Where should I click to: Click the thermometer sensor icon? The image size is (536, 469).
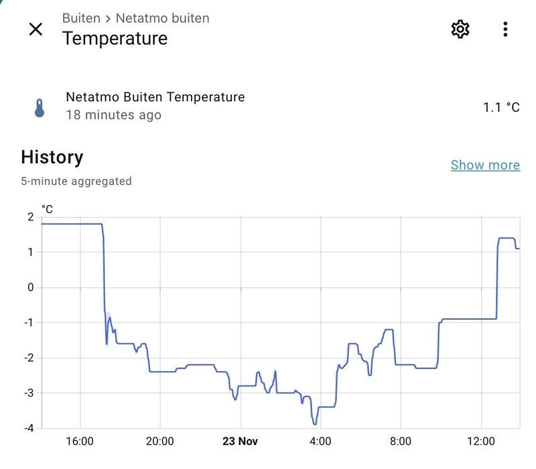click(x=40, y=107)
